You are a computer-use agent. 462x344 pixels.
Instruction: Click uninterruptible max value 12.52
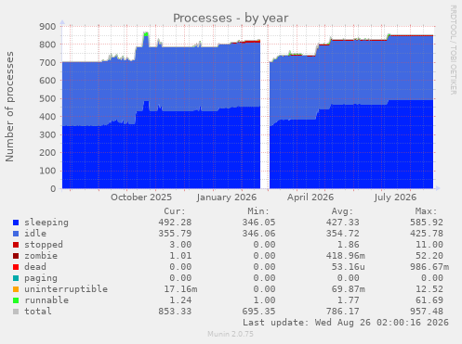(x=429, y=289)
